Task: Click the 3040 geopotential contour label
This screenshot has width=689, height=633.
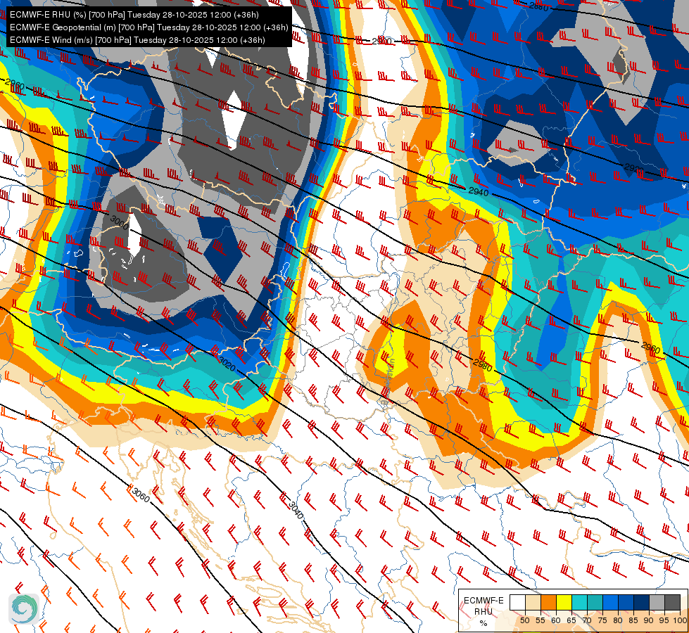Action: click(296, 509)
